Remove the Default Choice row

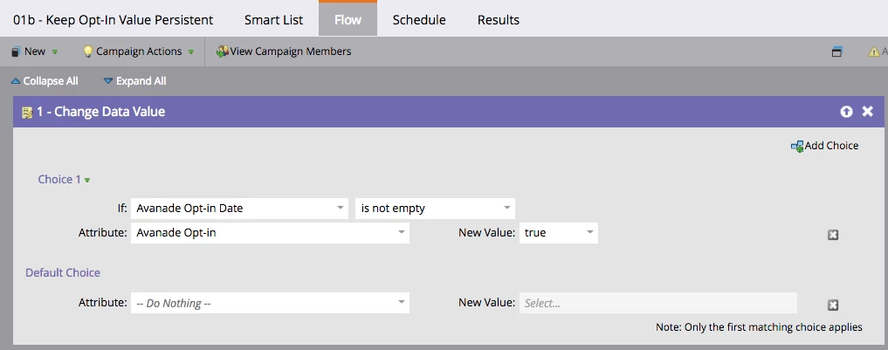[833, 305]
